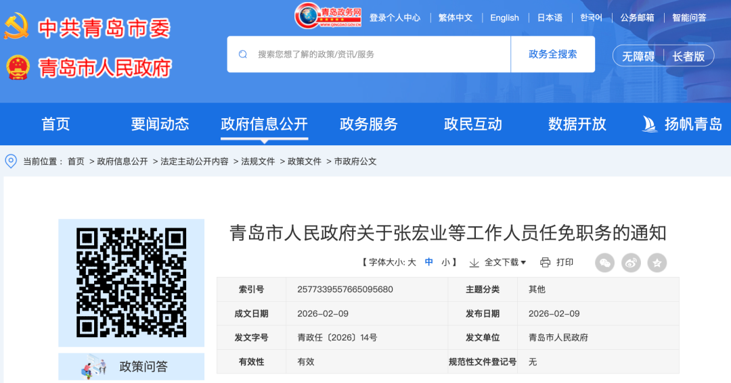The height and width of the screenshot is (383, 731).
Task: Open 公务邮箱 link
Action: (x=637, y=18)
